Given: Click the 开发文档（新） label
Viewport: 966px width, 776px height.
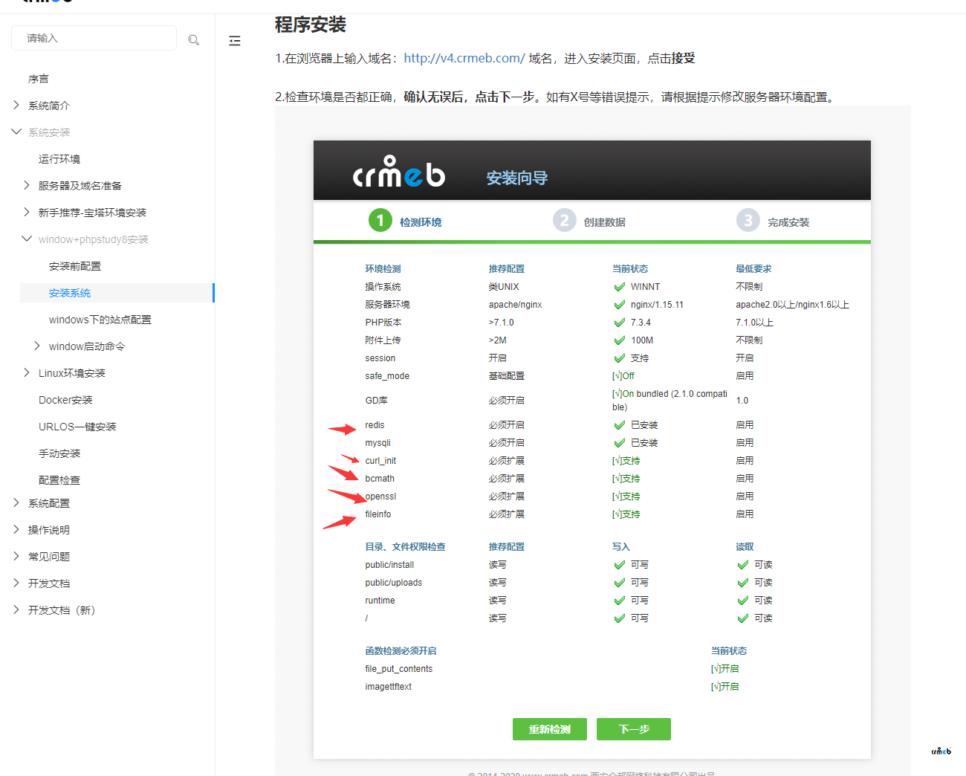Looking at the screenshot, I should coord(62,610).
